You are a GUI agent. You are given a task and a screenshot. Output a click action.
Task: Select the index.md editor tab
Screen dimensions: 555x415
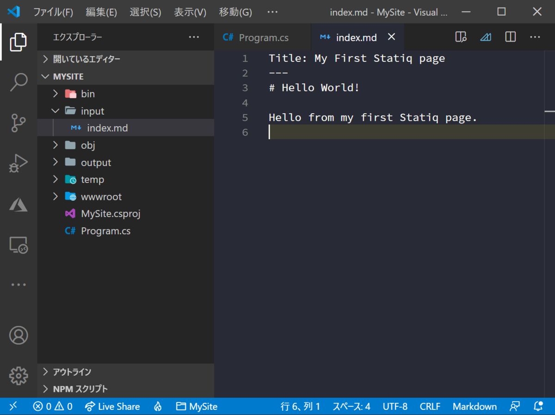357,37
